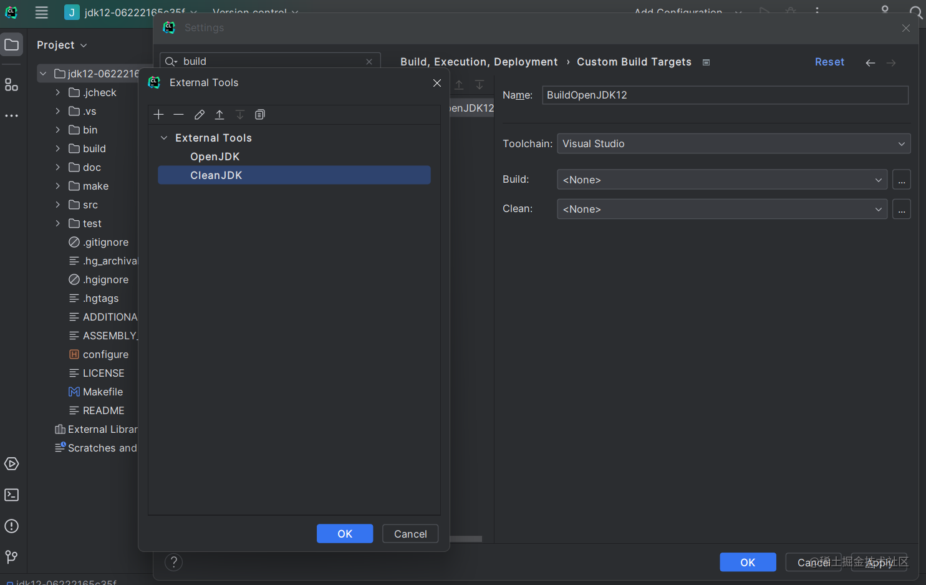Expand the .jcheck folder
The image size is (926, 585).
[x=58, y=92]
